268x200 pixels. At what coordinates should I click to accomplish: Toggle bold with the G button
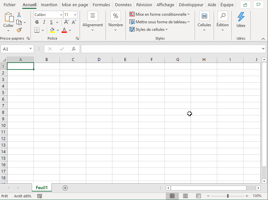(x=37, y=22)
